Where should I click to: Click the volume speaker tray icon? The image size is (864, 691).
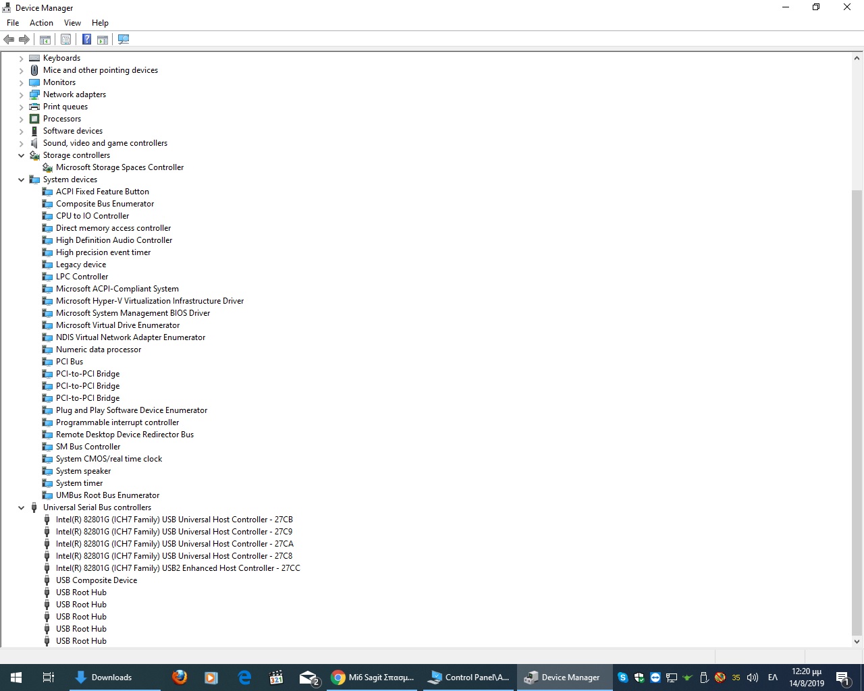pos(753,678)
